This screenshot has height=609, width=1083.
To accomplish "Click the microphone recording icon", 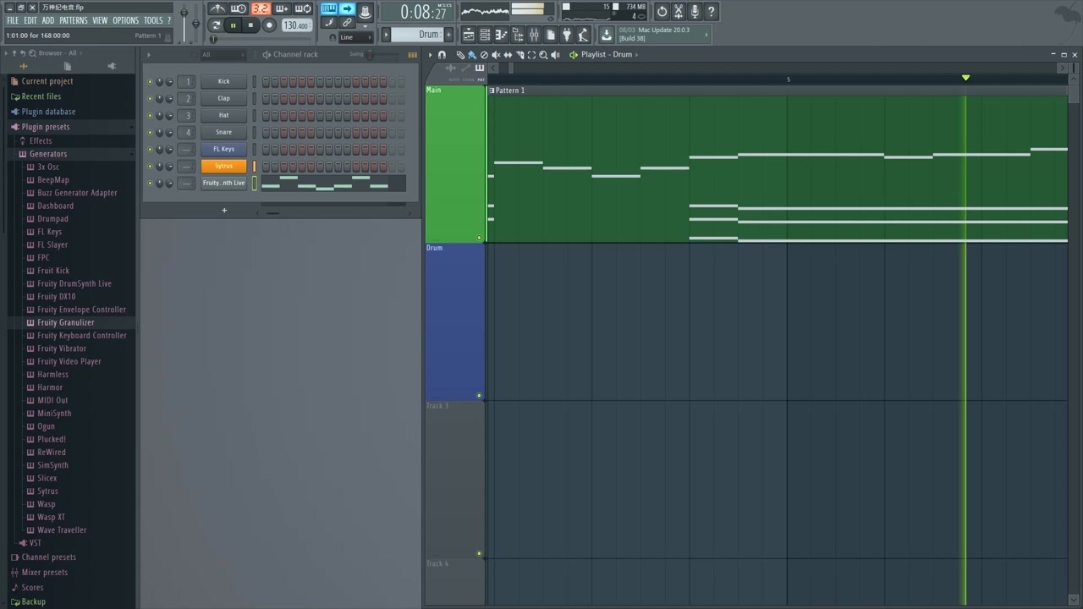I will coord(695,12).
